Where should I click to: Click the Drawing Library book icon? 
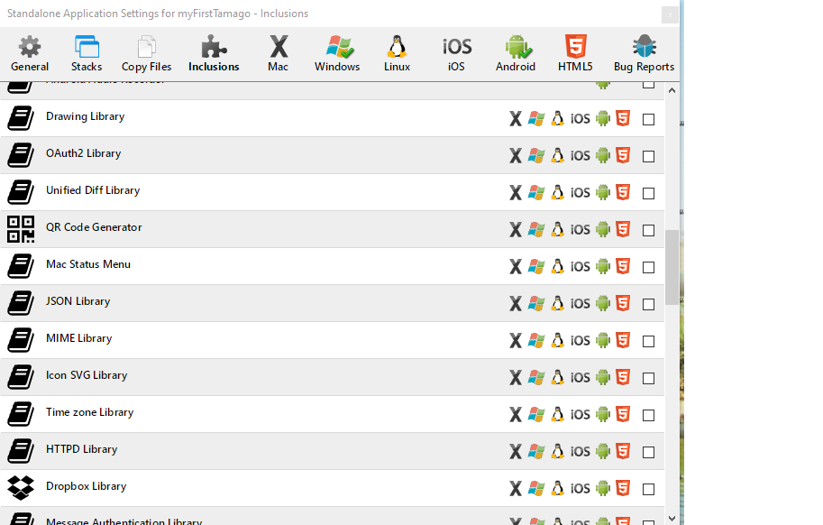point(21,118)
